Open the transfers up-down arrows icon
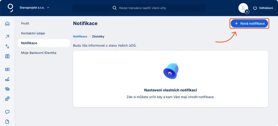The image size is (278, 126). click(7, 47)
